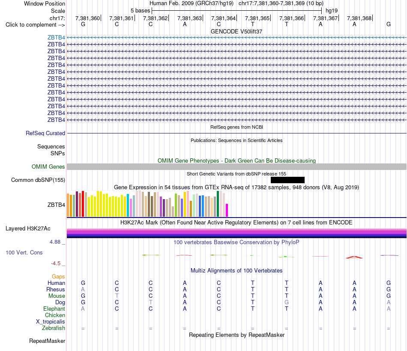Screen dimensions: 407x351
Task: Click the RepeatMasker track label
Action: coord(47,341)
